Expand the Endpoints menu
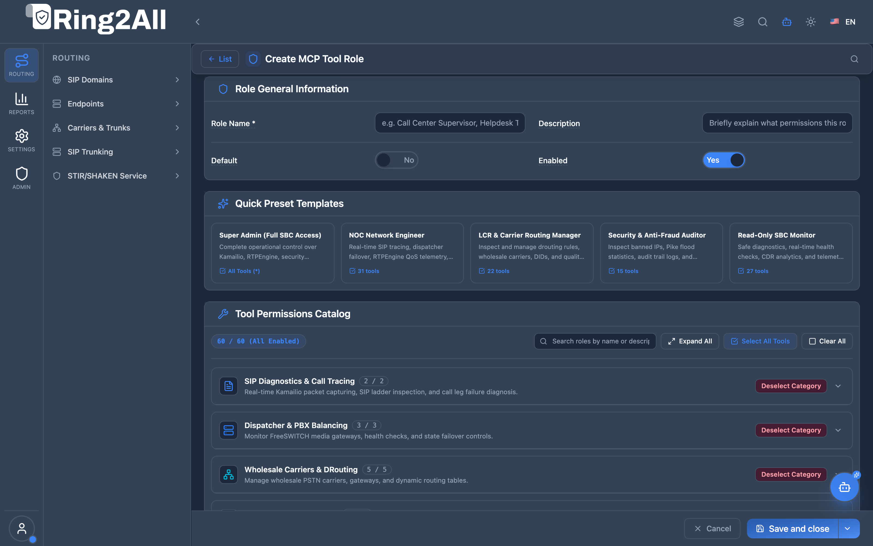This screenshot has height=546, width=873. pyautogui.click(x=116, y=104)
